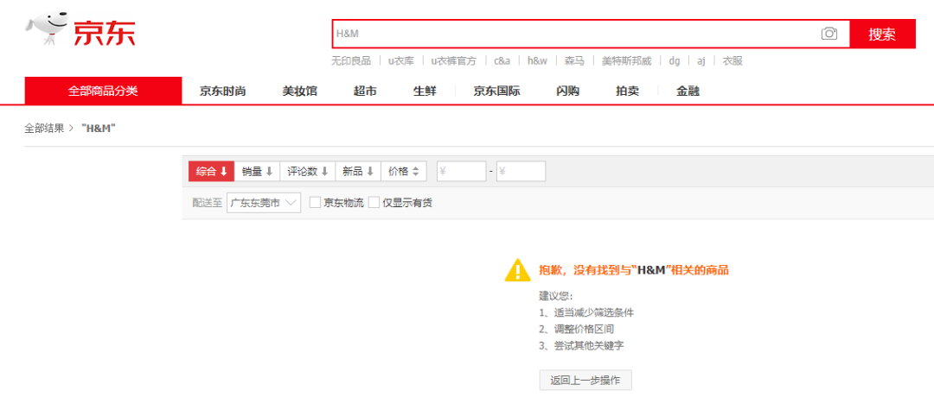The image size is (934, 416).
Task: Open 森马 suggested keyword
Action: (574, 60)
